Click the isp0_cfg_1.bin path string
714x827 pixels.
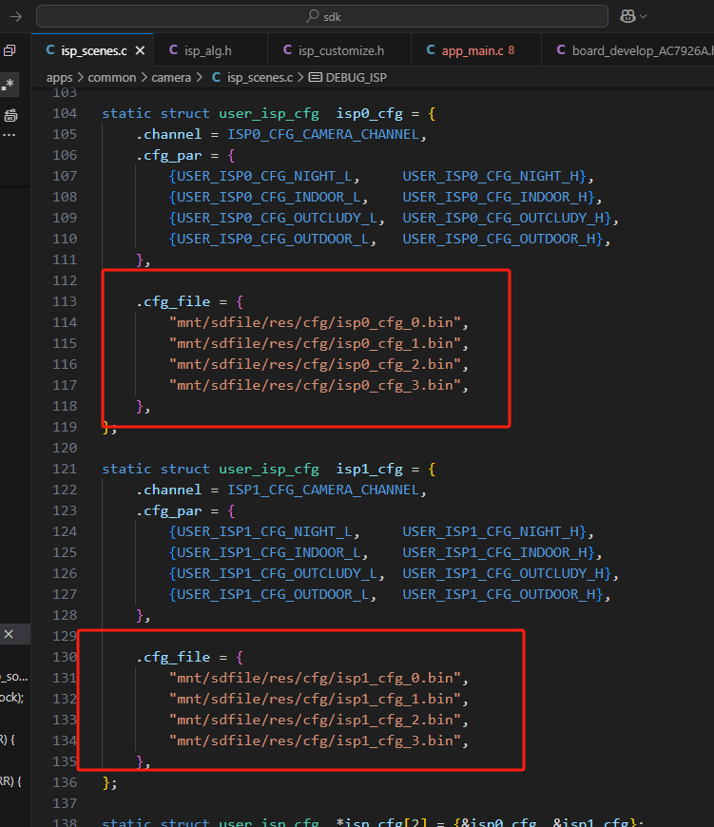[x=315, y=344]
